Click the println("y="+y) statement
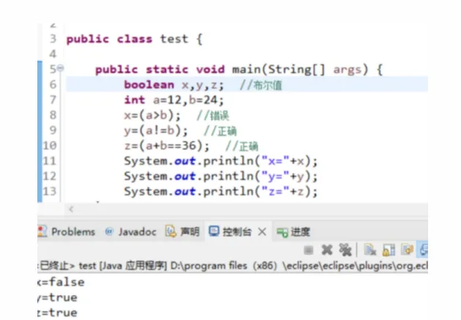The height and width of the screenshot is (320, 461). click(221, 176)
